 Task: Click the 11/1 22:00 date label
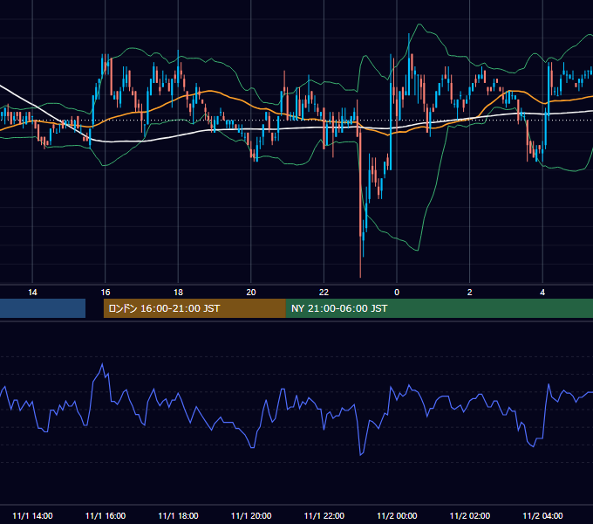pyautogui.click(x=324, y=515)
